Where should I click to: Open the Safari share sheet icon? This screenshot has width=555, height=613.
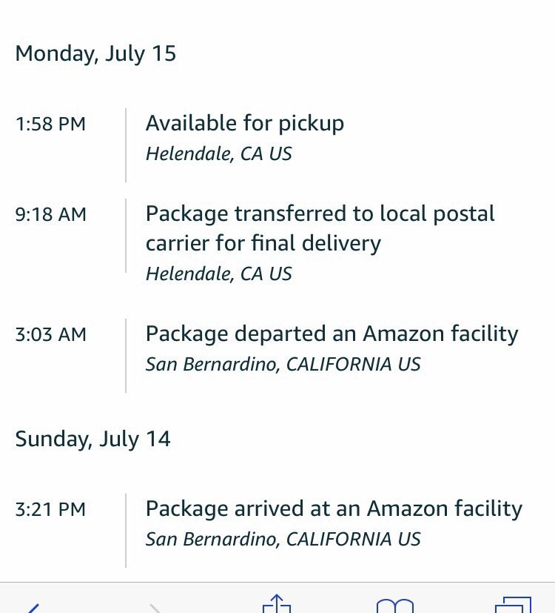[x=275, y=604]
